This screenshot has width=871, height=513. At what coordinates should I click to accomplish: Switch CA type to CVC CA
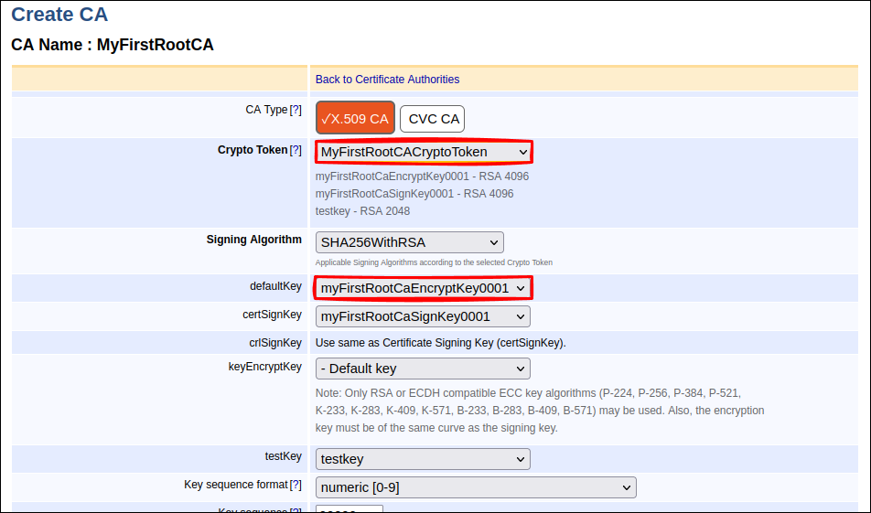[432, 119]
